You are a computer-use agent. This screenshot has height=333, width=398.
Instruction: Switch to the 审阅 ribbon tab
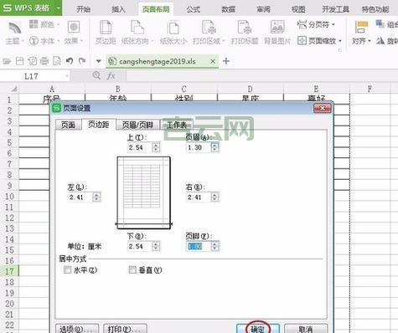(263, 9)
